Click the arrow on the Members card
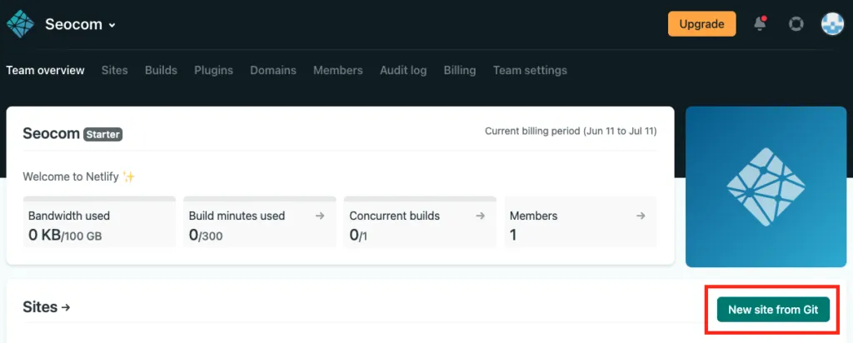The image size is (853, 343). [x=641, y=216]
